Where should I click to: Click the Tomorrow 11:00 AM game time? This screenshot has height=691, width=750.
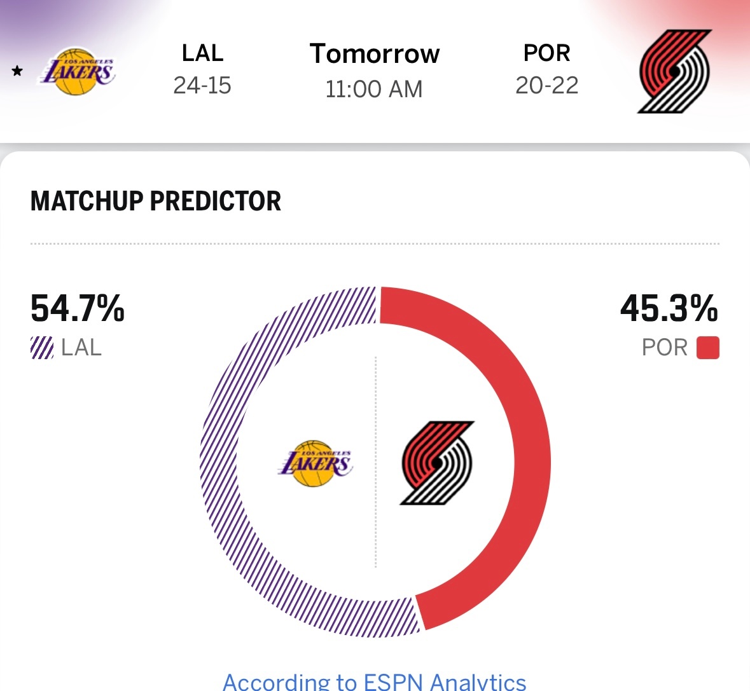click(x=374, y=70)
